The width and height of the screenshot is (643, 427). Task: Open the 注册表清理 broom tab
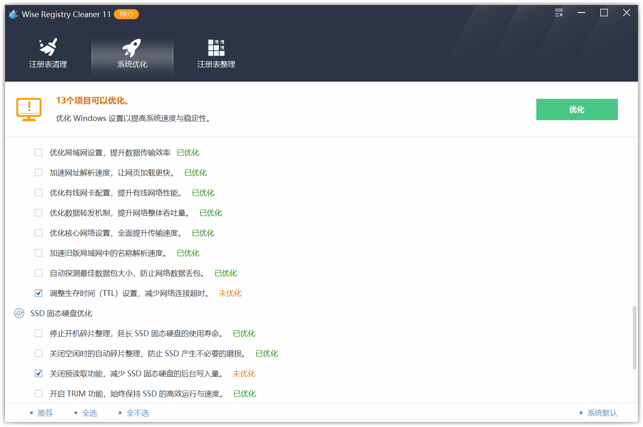[48, 54]
